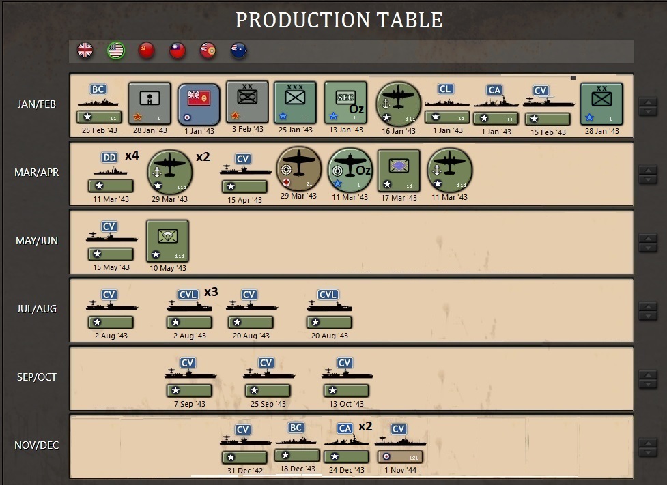Select the USA flag filter
Image resolution: width=667 pixels, height=485 pixels.
pyautogui.click(x=115, y=50)
